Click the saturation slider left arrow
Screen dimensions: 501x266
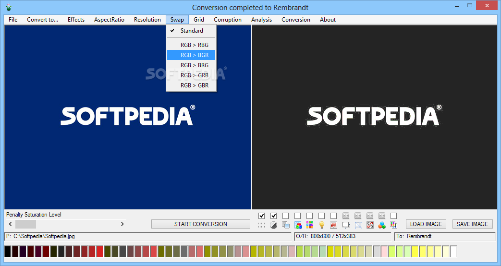pos(10,224)
